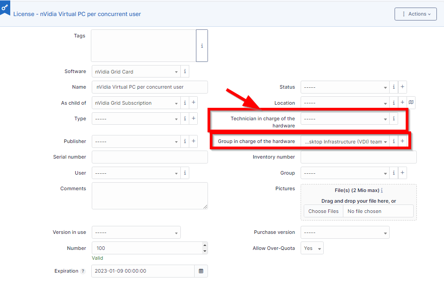Add a new Status using the plus icon
Viewport: 444px width, 286px height.
(x=402, y=87)
